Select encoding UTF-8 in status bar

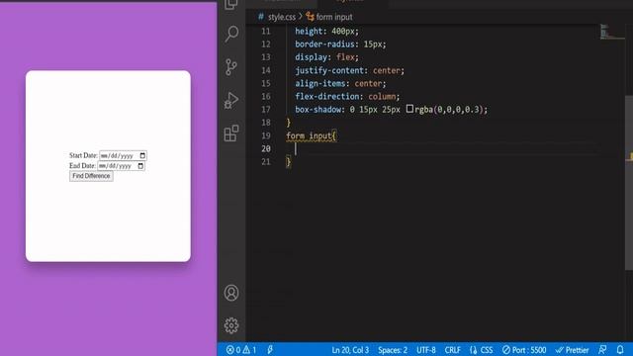[426, 350]
